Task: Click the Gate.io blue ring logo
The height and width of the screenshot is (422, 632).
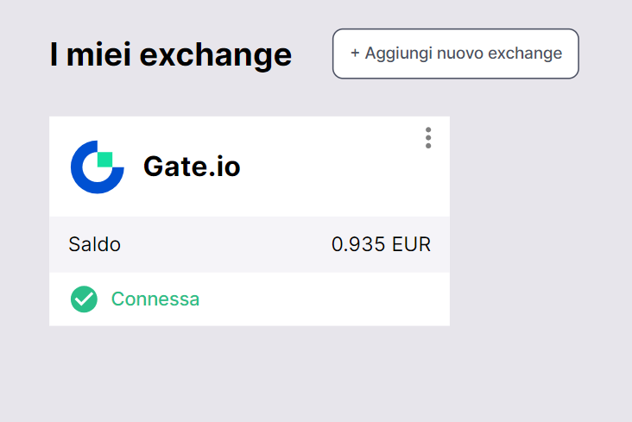Action: [x=86, y=180]
